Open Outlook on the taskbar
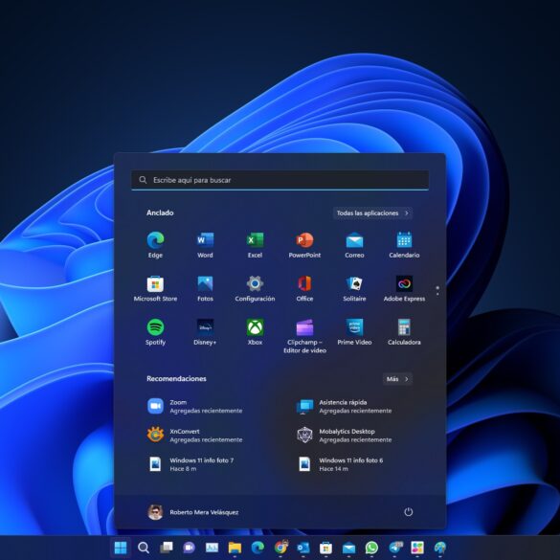Viewport: 560px width, 560px height. pos(303,548)
